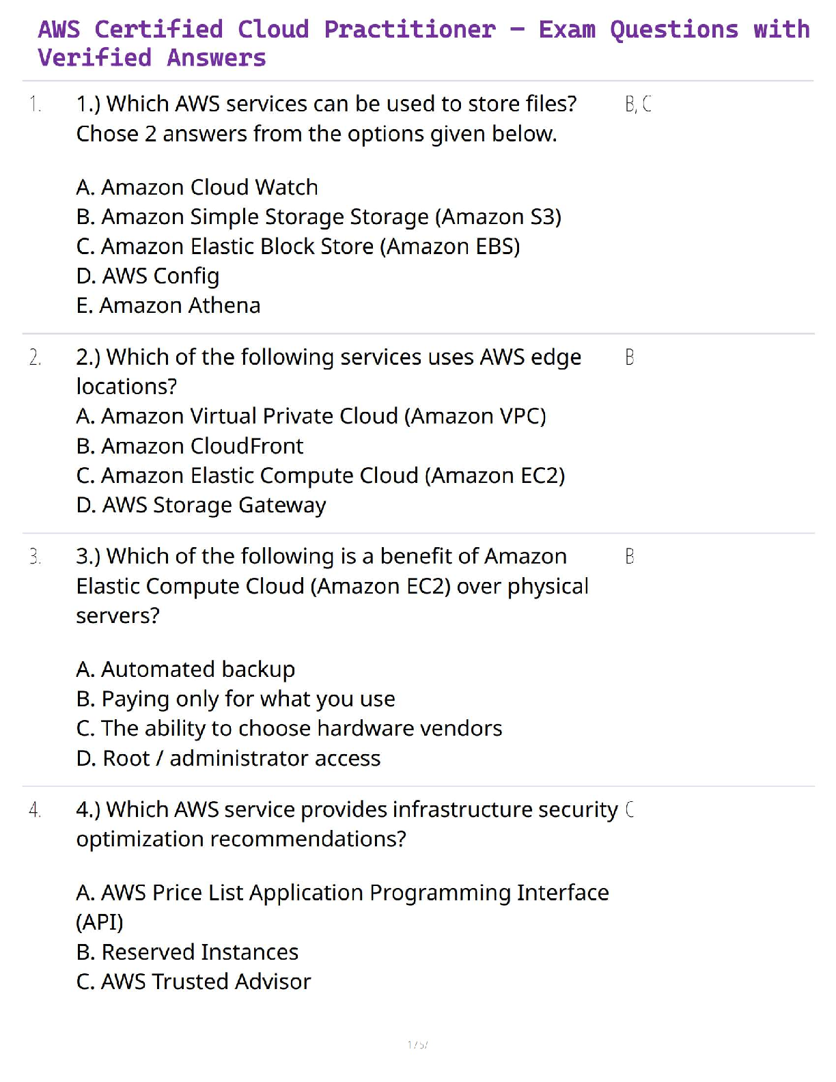Click question 3 text about EC2 benefits
The width and height of the screenshot is (836, 1082).
331,586
